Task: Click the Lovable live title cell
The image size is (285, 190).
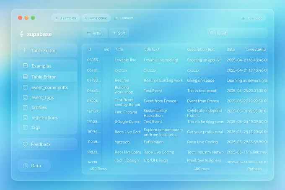Action: (125, 60)
